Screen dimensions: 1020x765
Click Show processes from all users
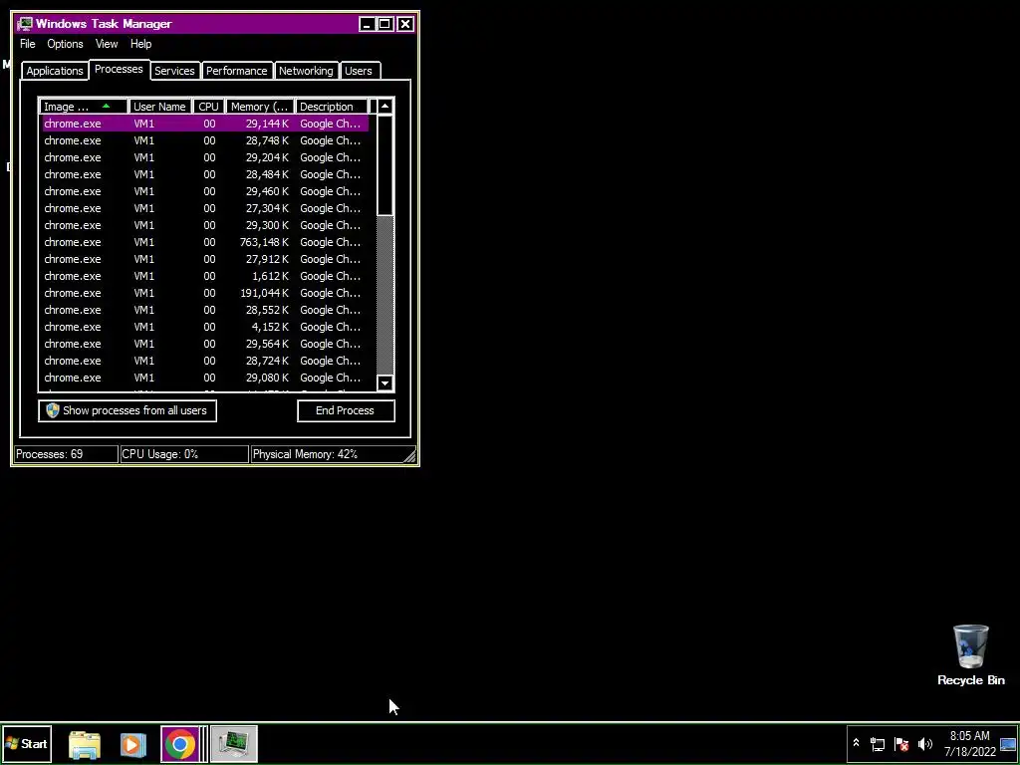click(x=127, y=410)
